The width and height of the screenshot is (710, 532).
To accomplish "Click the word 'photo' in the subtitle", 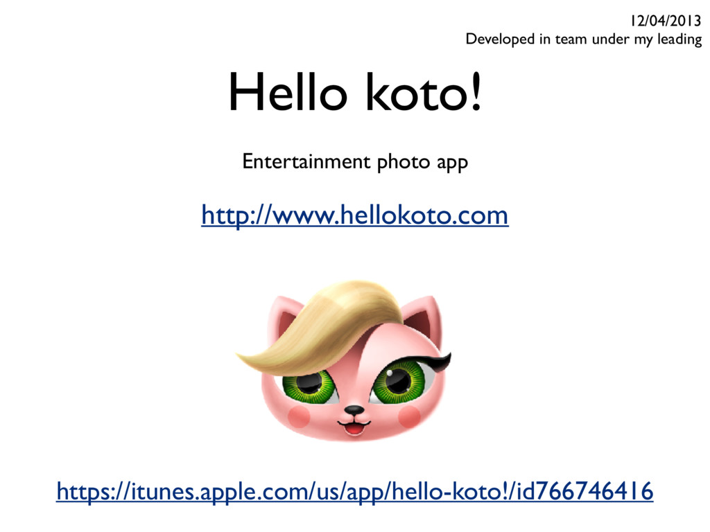I will coord(404,162).
